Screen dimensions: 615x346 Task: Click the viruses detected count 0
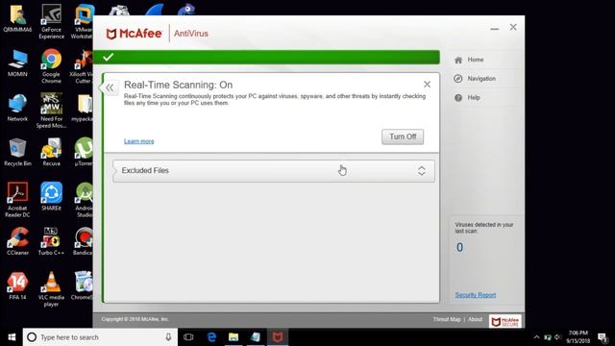(x=459, y=248)
